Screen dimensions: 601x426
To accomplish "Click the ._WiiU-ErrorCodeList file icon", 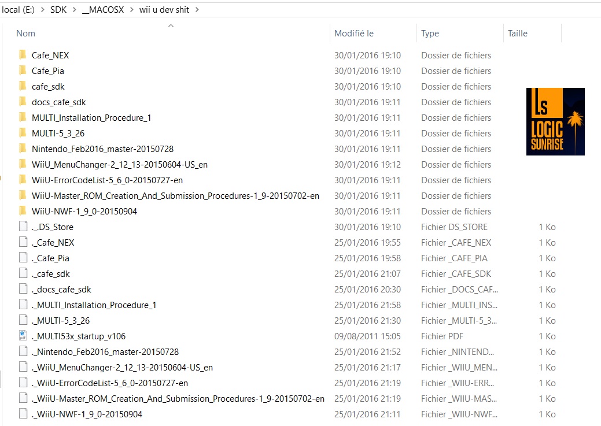I will [23, 383].
